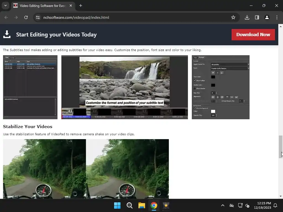Click the download arrow icon in banner
Viewport: 283px width, 212px height.
[7, 34]
